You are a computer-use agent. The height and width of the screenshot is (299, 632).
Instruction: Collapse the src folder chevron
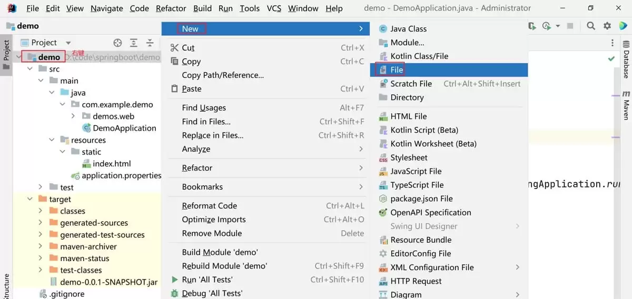point(30,69)
